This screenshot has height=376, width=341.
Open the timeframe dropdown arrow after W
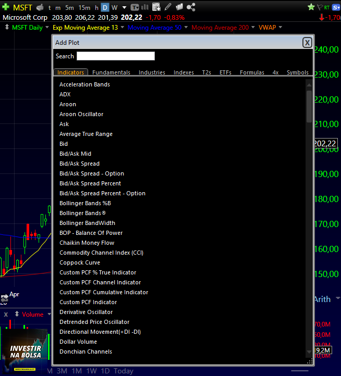tap(124, 8)
